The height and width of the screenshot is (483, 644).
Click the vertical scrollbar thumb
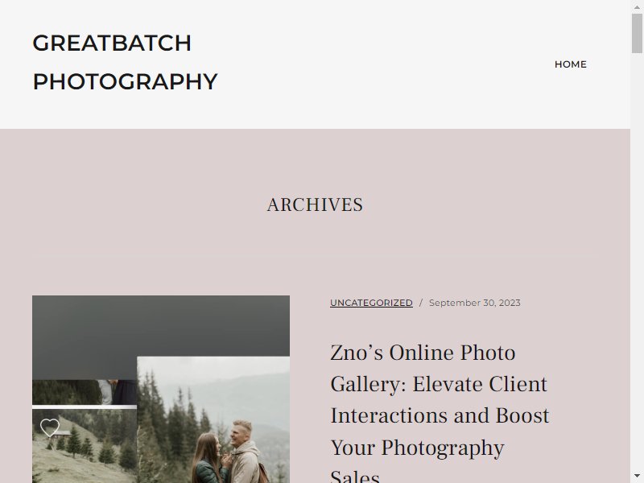[637, 33]
